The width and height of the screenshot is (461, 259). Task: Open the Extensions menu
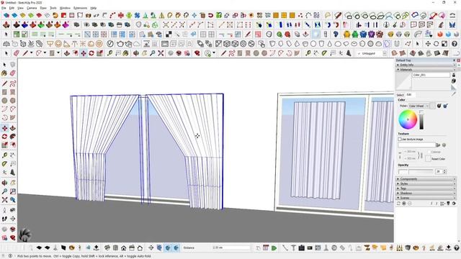(x=80, y=8)
